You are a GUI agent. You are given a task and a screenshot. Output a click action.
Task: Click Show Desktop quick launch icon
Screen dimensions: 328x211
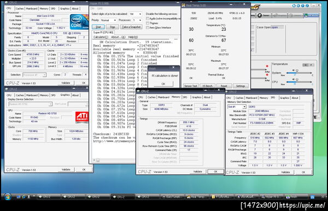19,197
